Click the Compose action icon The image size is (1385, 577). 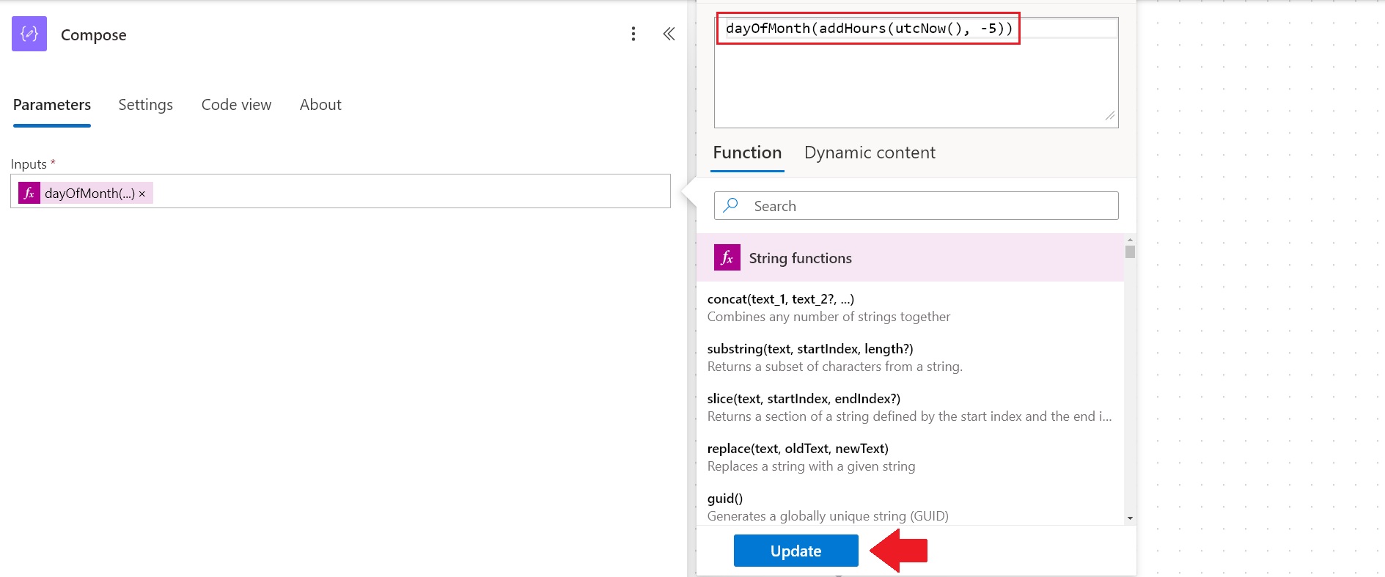pos(29,34)
